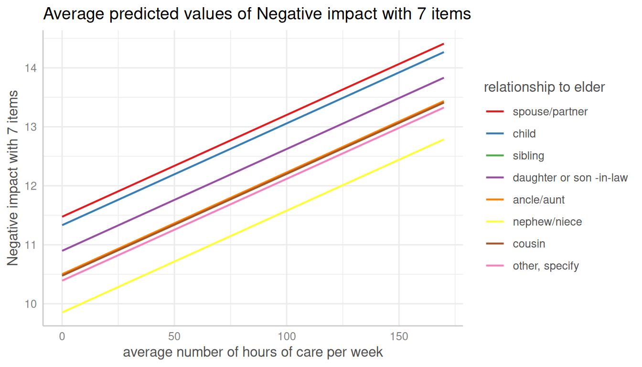This screenshot has width=642, height=367.
Task: Select the purple daughter or son-in-law swatch
Action: pos(495,178)
